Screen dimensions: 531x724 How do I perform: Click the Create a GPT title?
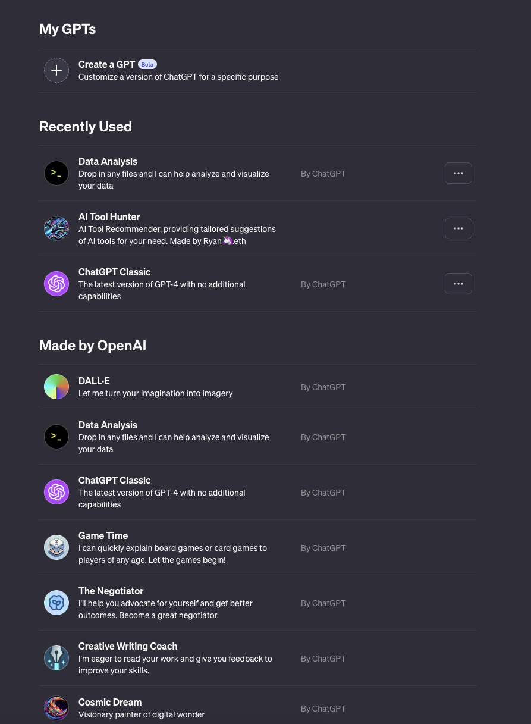coord(107,64)
